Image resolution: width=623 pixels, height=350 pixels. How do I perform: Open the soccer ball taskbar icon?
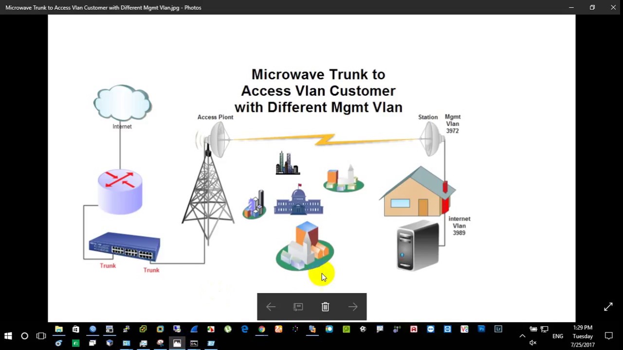pyautogui.click(x=363, y=329)
